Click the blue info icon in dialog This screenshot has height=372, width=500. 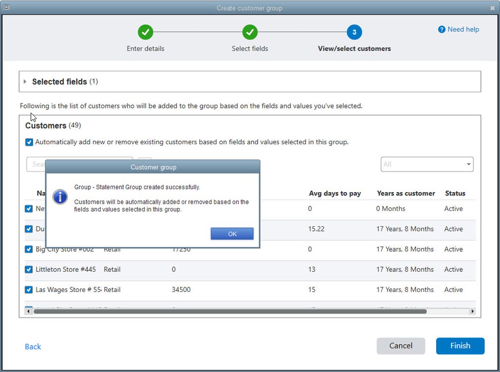click(x=60, y=197)
